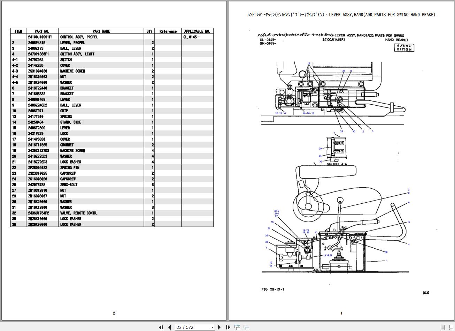This screenshot has height=331, width=455.
Task: Go to the next page
Action: coord(219,327)
